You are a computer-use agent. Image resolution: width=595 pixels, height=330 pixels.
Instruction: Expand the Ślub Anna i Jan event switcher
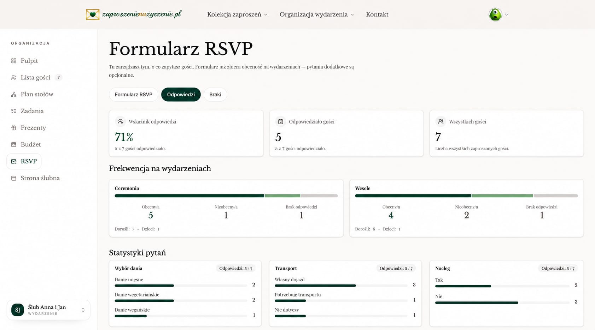click(48, 310)
